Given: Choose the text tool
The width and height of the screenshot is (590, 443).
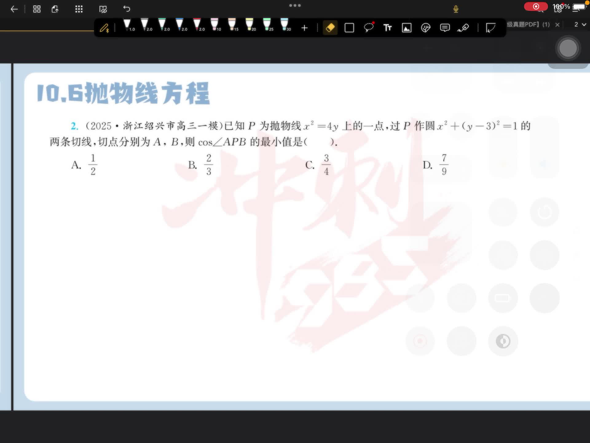Looking at the screenshot, I should [x=387, y=28].
